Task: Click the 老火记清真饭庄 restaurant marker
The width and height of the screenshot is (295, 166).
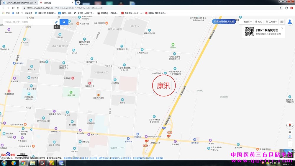Action: tap(25, 124)
